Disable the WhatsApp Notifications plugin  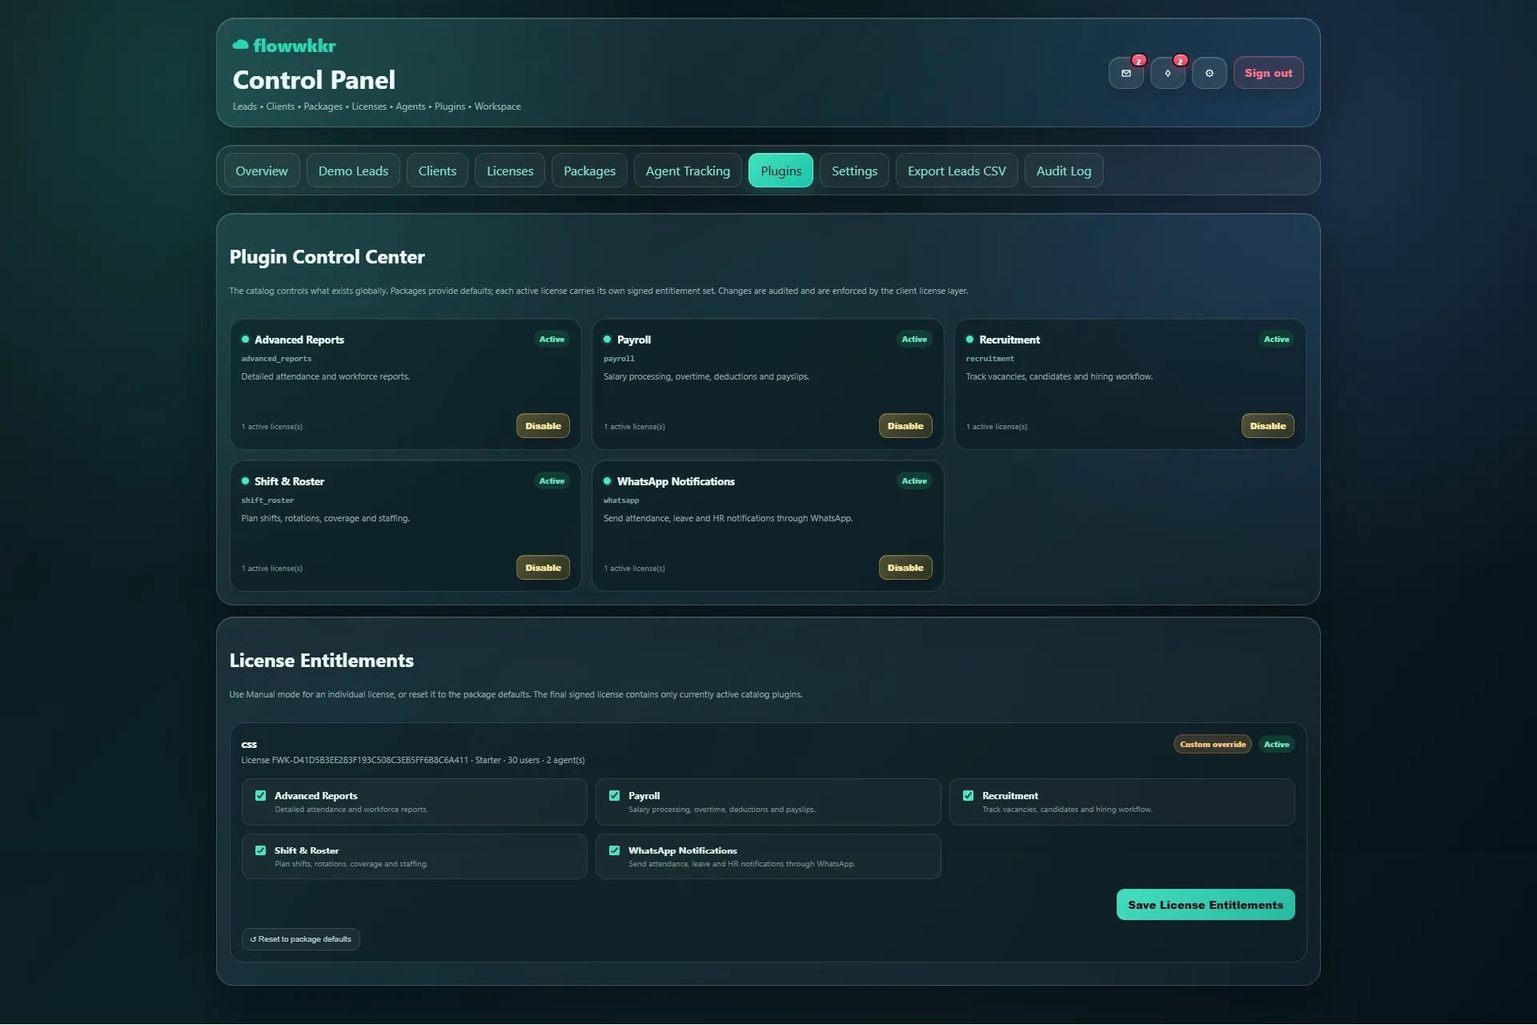click(905, 568)
